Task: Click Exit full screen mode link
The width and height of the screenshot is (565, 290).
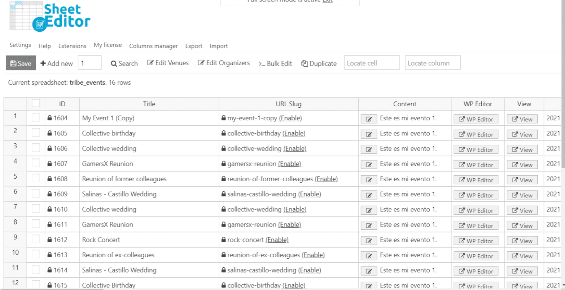Action: click(328, 1)
